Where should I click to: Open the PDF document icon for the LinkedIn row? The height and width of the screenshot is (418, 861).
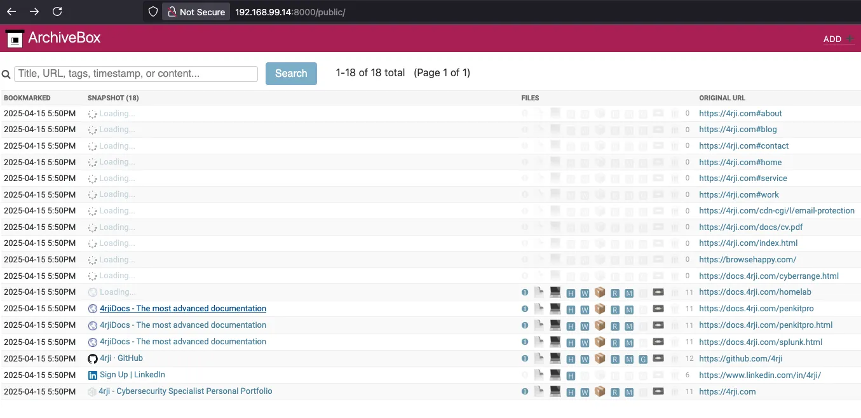click(539, 375)
